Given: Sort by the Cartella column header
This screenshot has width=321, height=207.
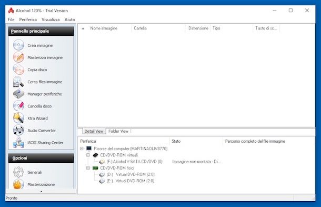Looking at the screenshot, I should pos(140,28).
